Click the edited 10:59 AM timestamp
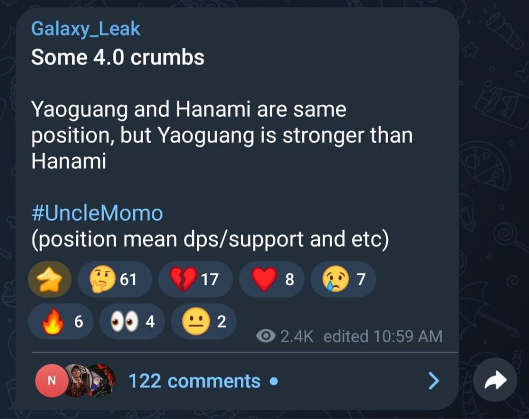 383,336
